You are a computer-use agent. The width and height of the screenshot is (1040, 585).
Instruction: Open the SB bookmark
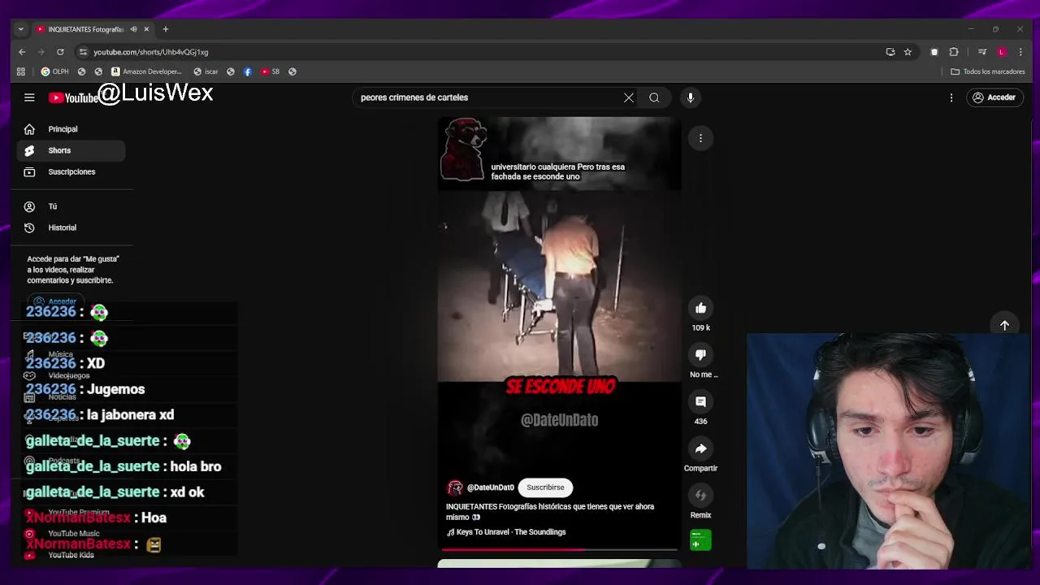271,71
